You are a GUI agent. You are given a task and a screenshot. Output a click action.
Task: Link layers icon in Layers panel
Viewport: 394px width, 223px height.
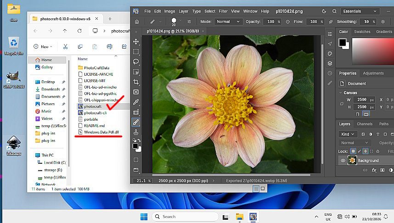tap(365, 170)
